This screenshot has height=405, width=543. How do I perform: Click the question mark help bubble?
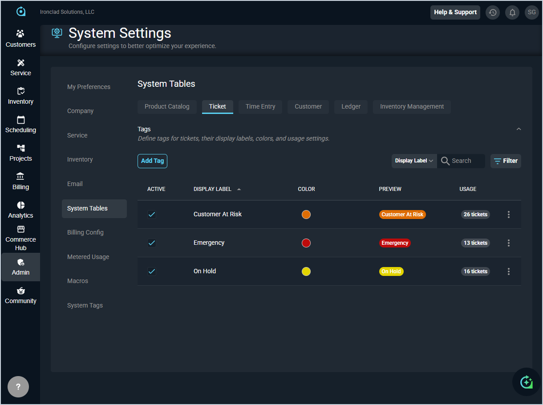[x=18, y=387]
